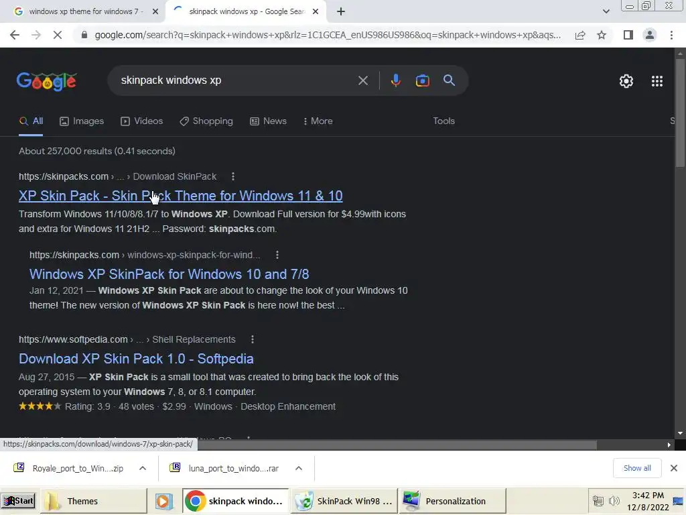
Task: Select the 'skinpack windows xp' browser tab
Action: [246, 12]
